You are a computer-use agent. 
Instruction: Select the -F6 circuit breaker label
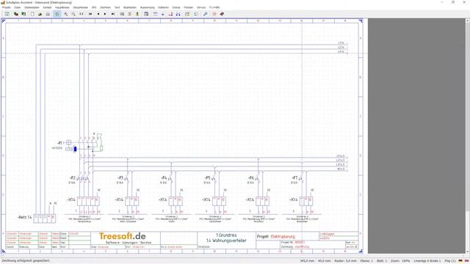click(x=251, y=177)
